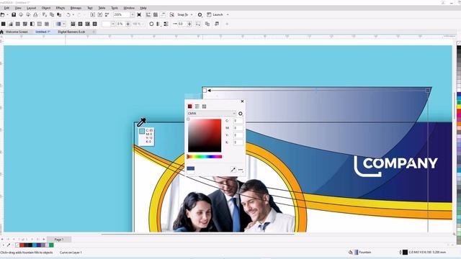Toggle free scale and skew icon

click(x=198, y=24)
